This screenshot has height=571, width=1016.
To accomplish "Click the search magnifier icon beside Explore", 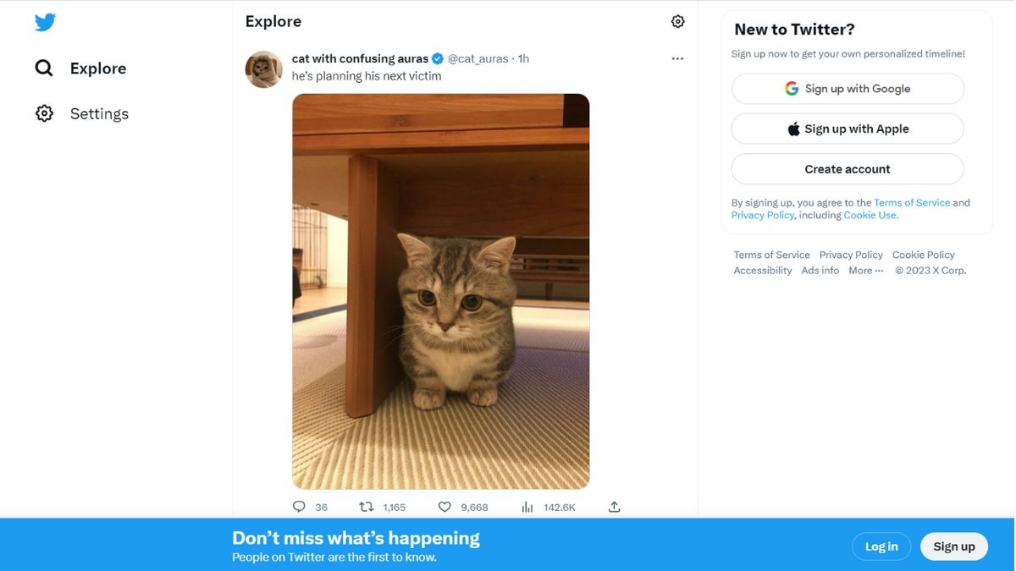I will tap(44, 68).
